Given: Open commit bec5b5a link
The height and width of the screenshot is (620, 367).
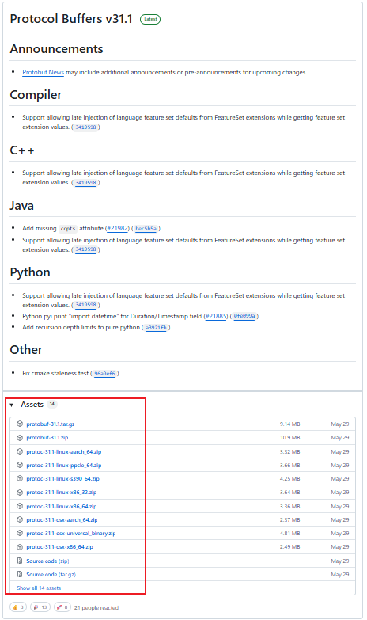Looking at the screenshot, I should pyautogui.click(x=146, y=229).
